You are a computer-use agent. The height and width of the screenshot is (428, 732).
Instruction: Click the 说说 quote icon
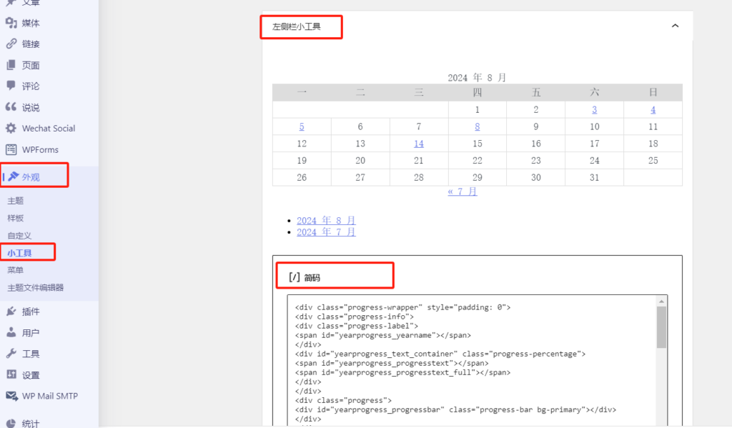coord(11,107)
